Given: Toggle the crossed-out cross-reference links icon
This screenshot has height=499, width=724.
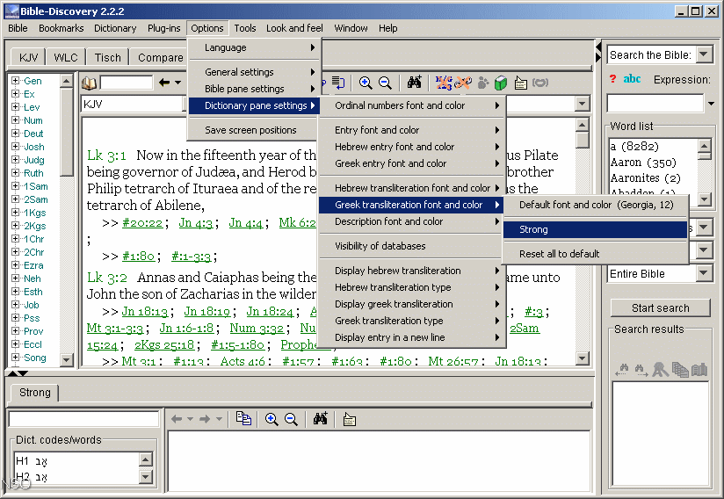Looking at the screenshot, I should [463, 83].
